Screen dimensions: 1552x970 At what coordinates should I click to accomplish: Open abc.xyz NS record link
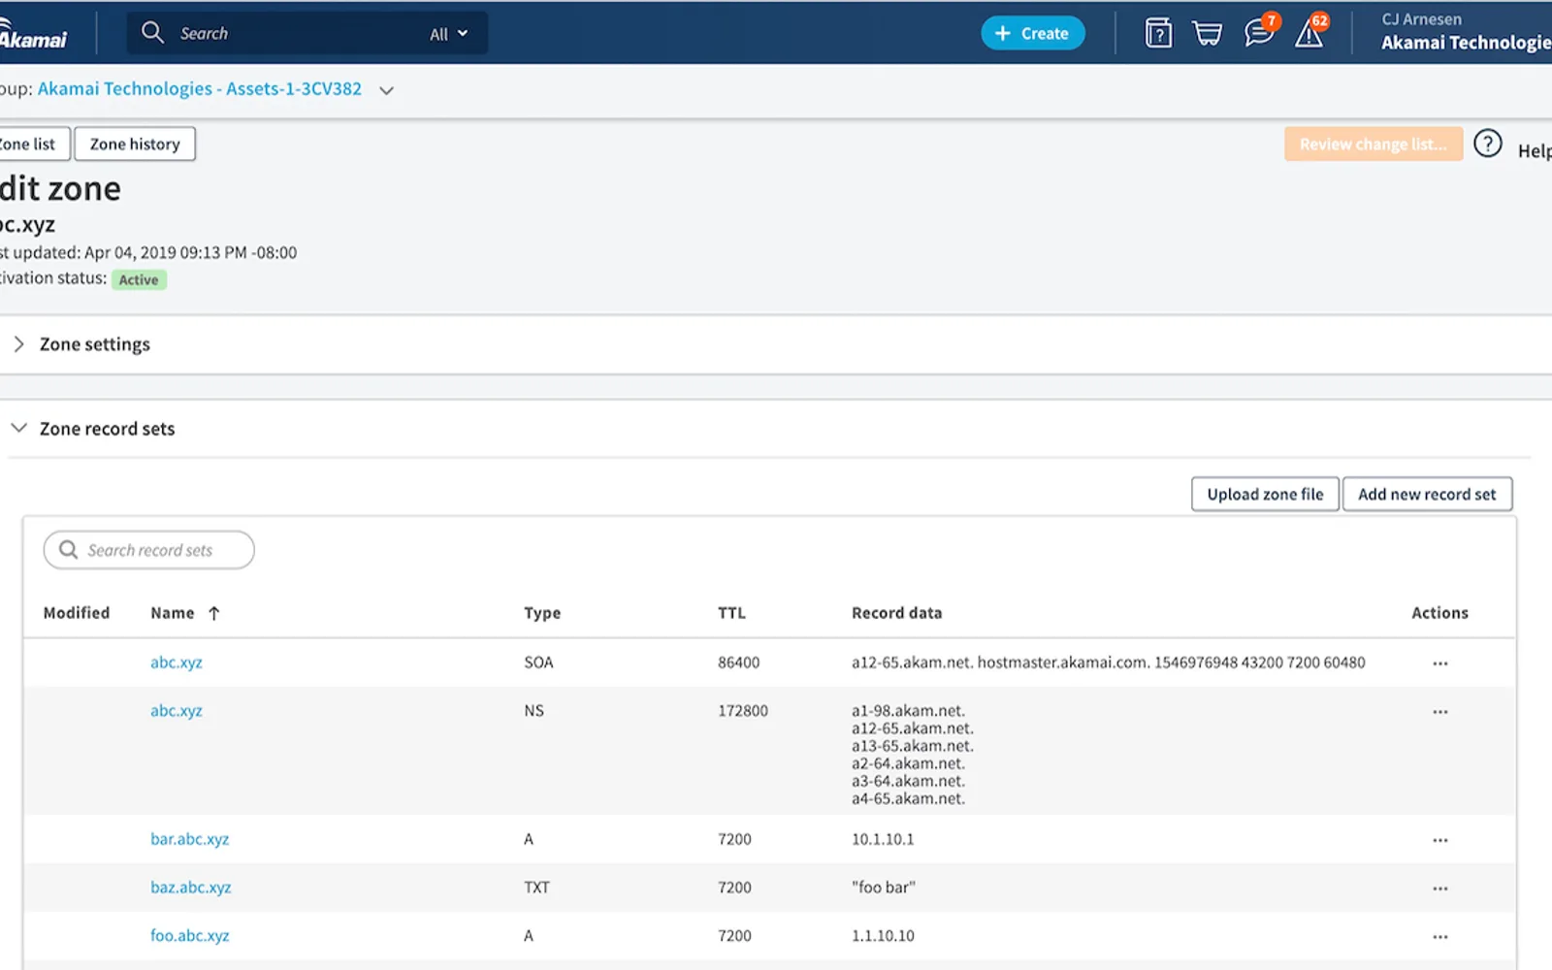[177, 711]
